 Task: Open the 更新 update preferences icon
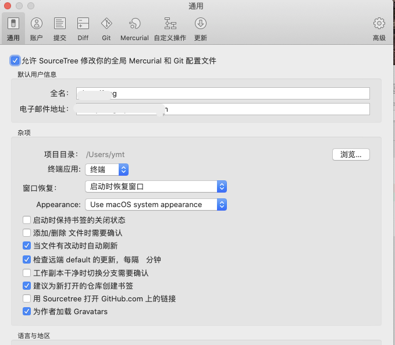201,23
